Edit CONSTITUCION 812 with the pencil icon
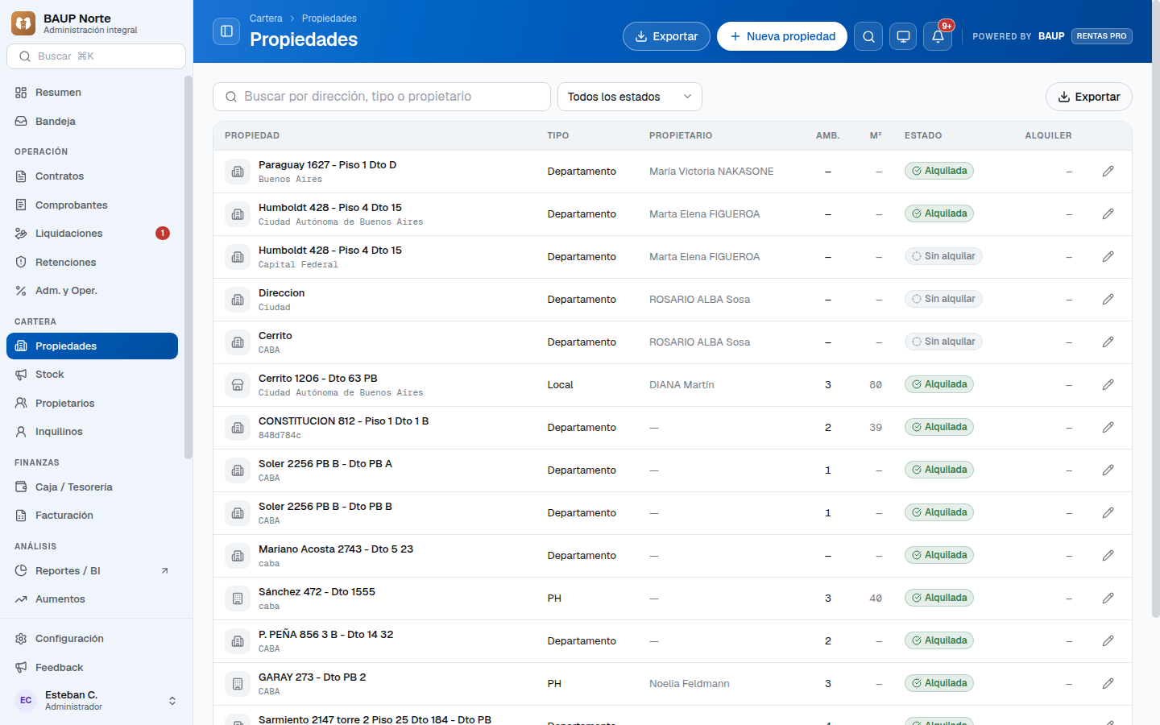This screenshot has height=725, width=1160. point(1108,428)
